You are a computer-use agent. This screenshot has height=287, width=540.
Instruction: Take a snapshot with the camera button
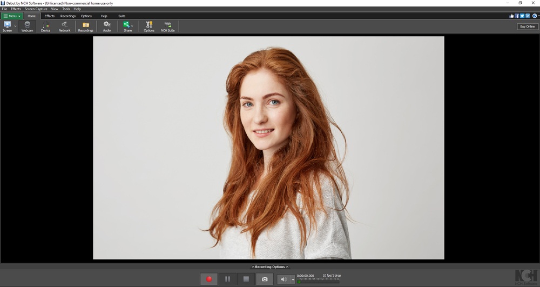click(265, 279)
